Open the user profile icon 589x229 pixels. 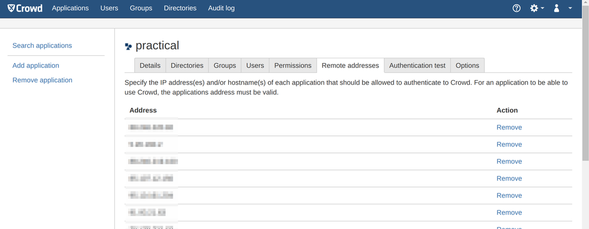(x=557, y=8)
